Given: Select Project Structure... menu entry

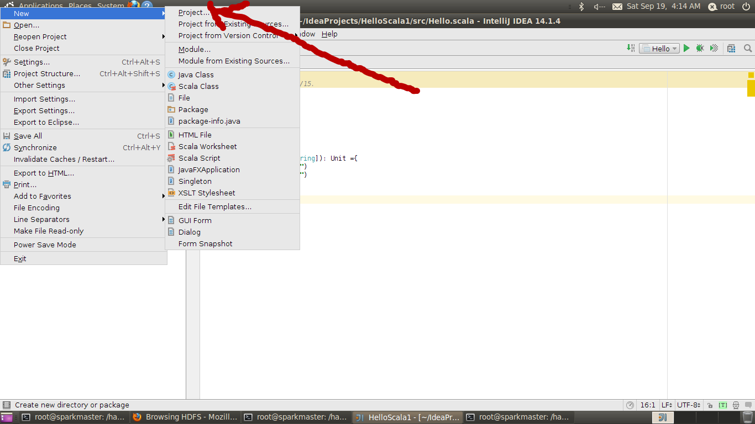Looking at the screenshot, I should [x=83, y=73].
